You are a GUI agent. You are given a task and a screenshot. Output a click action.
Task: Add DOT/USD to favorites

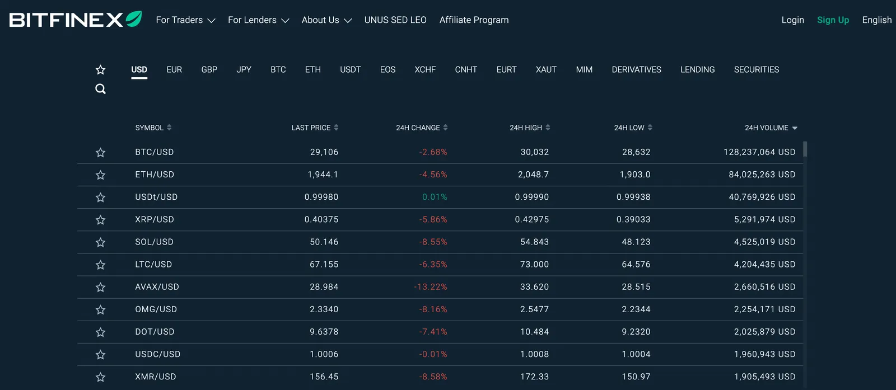point(100,332)
